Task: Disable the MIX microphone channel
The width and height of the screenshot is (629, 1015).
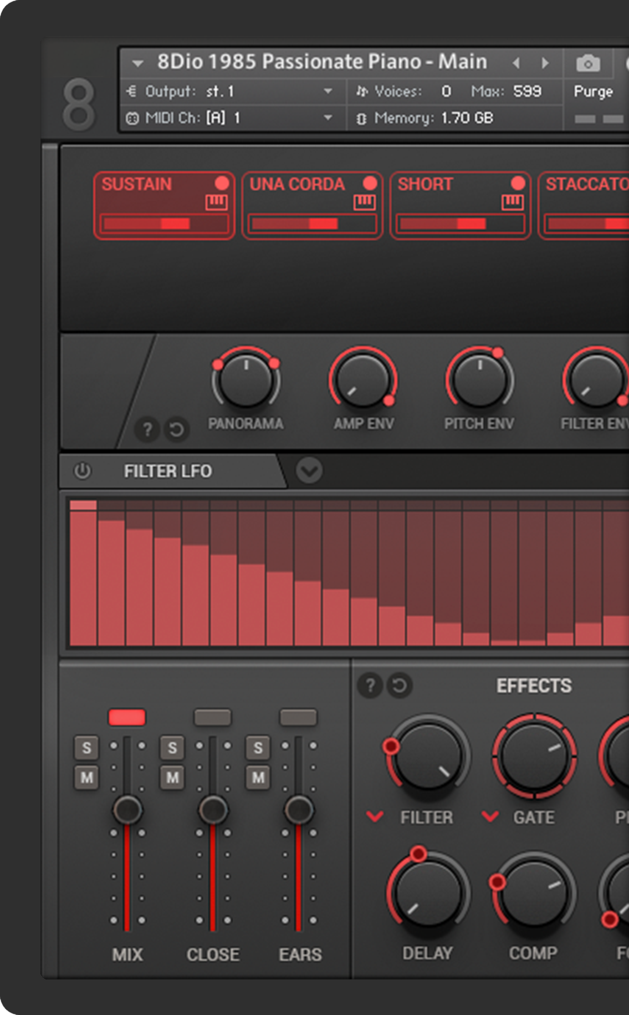Action: pos(127,717)
